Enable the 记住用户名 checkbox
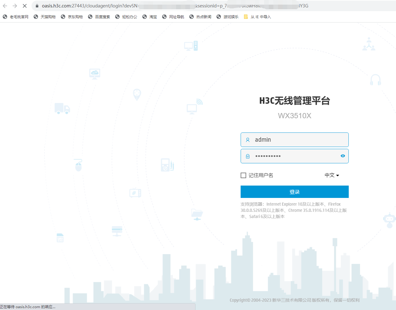 pos(243,175)
